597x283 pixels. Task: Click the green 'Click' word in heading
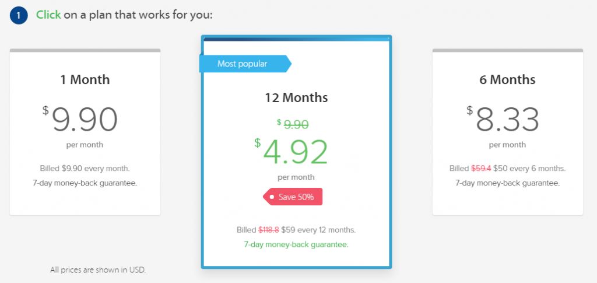pos(48,15)
